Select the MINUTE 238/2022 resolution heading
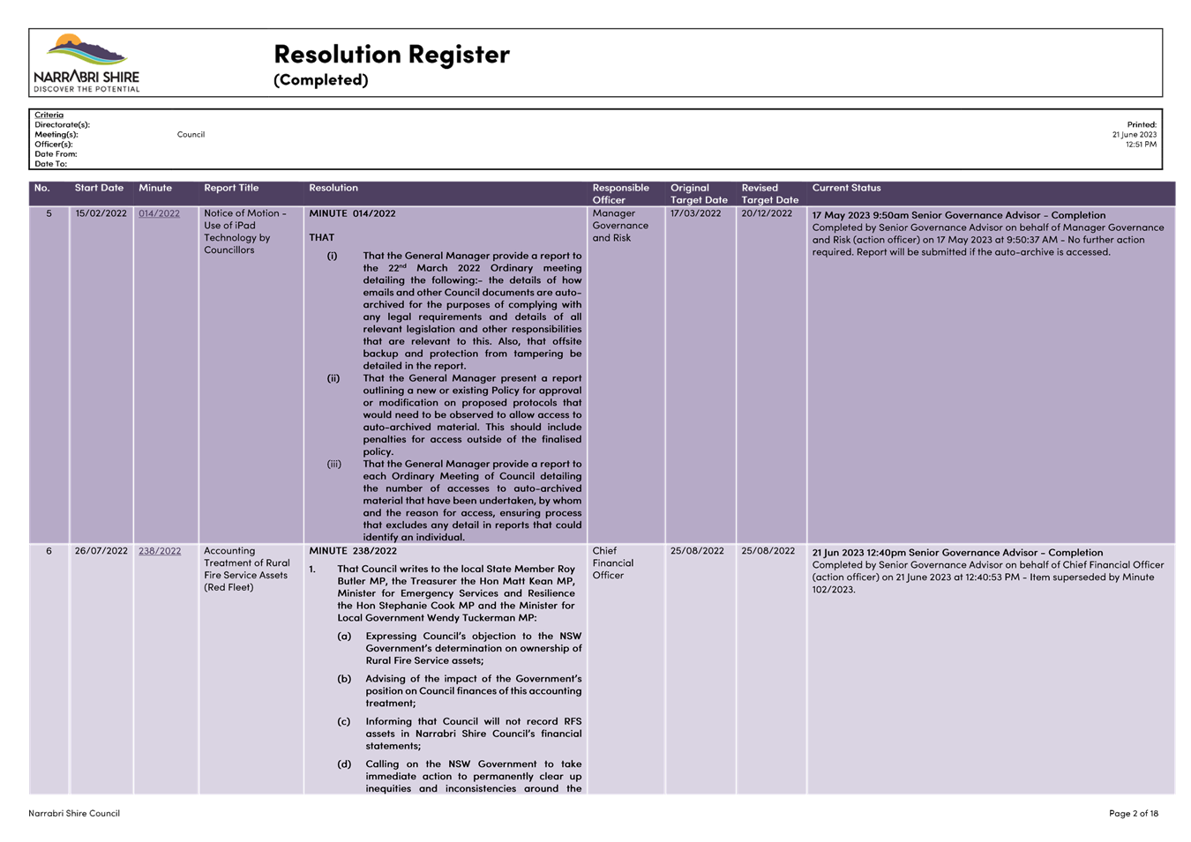The image size is (1191, 842). click(353, 551)
